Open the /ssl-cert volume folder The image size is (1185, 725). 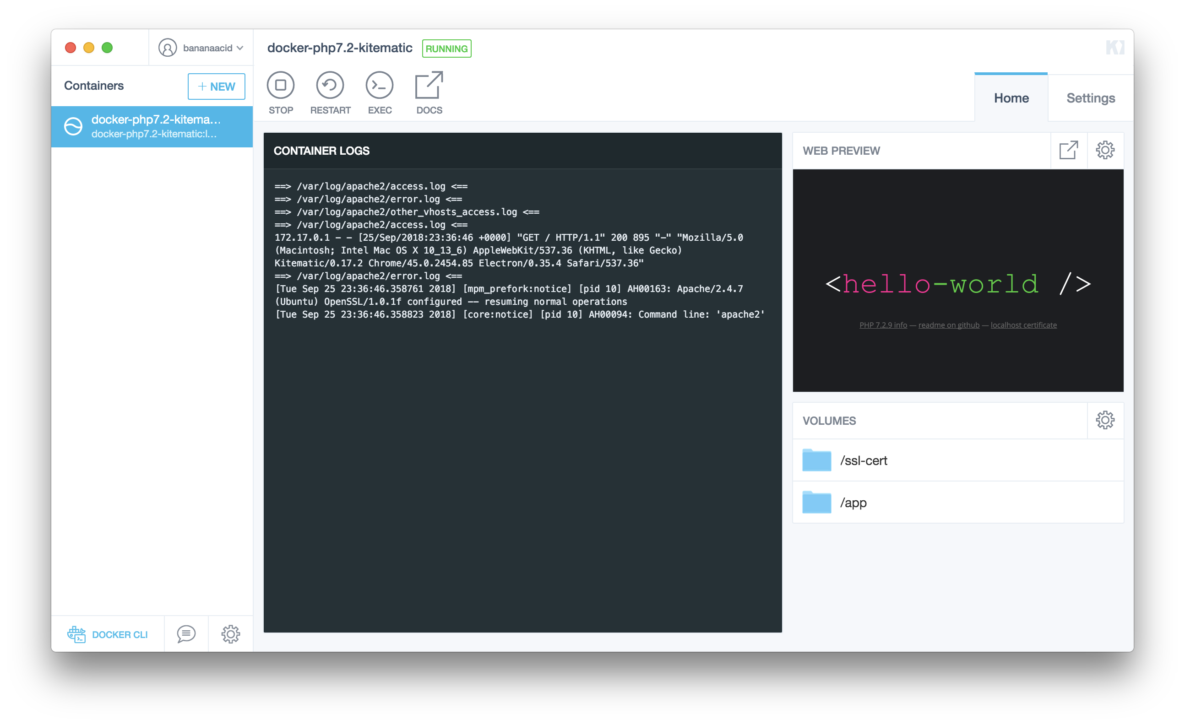(x=864, y=460)
